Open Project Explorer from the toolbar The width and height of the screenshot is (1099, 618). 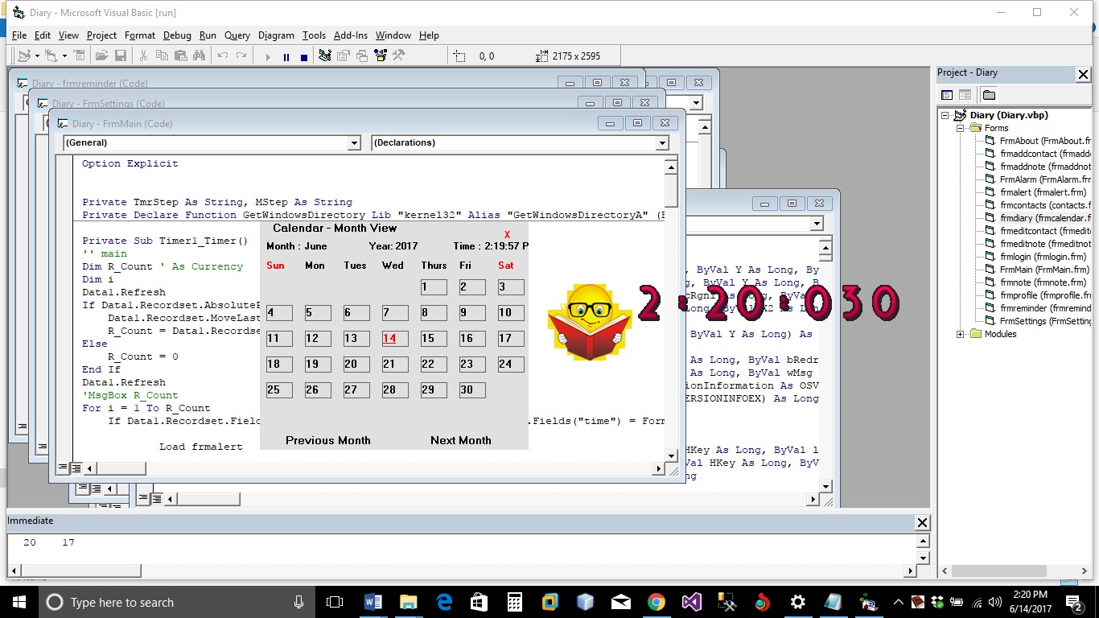click(325, 56)
